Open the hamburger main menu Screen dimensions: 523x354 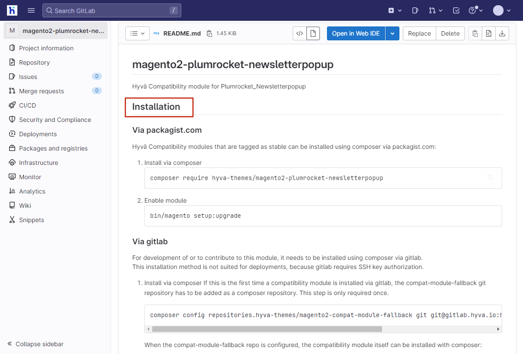(31, 10)
